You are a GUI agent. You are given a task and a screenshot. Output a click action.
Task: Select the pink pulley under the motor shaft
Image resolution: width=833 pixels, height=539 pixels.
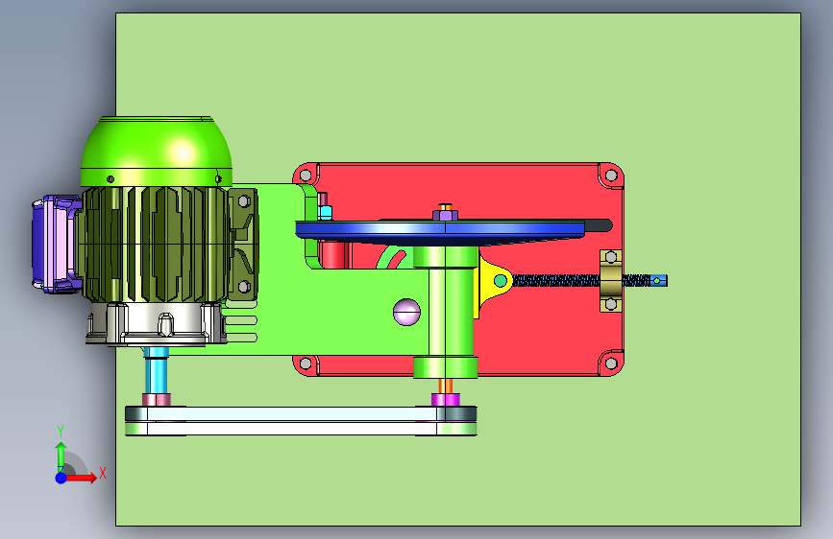[x=157, y=400]
